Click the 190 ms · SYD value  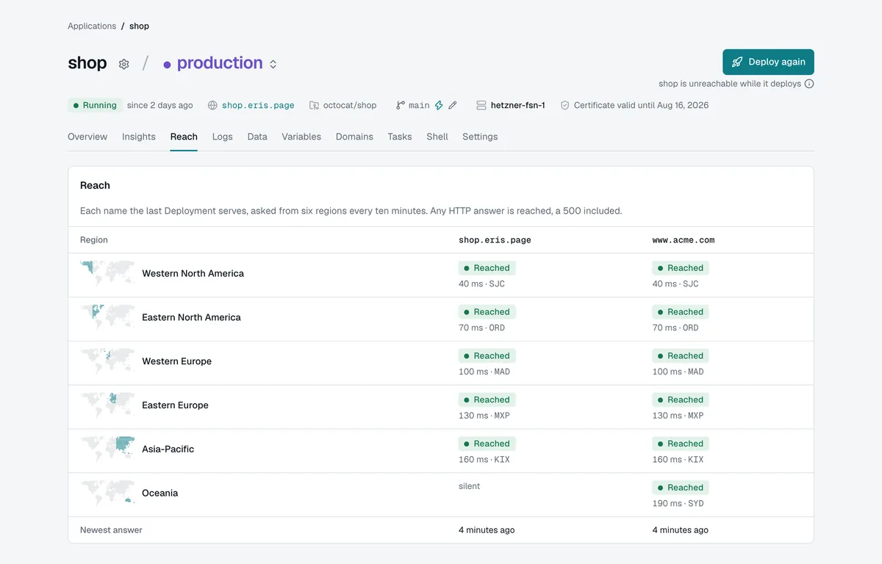point(678,504)
